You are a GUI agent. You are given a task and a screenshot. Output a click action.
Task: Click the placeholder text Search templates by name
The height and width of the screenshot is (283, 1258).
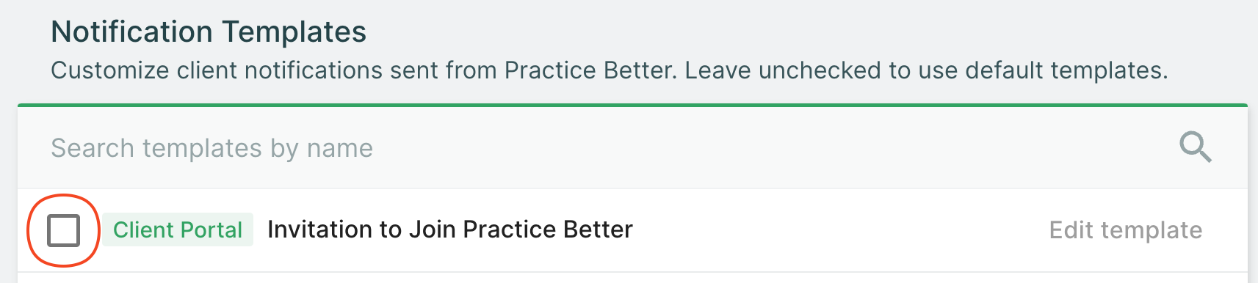tap(212, 148)
